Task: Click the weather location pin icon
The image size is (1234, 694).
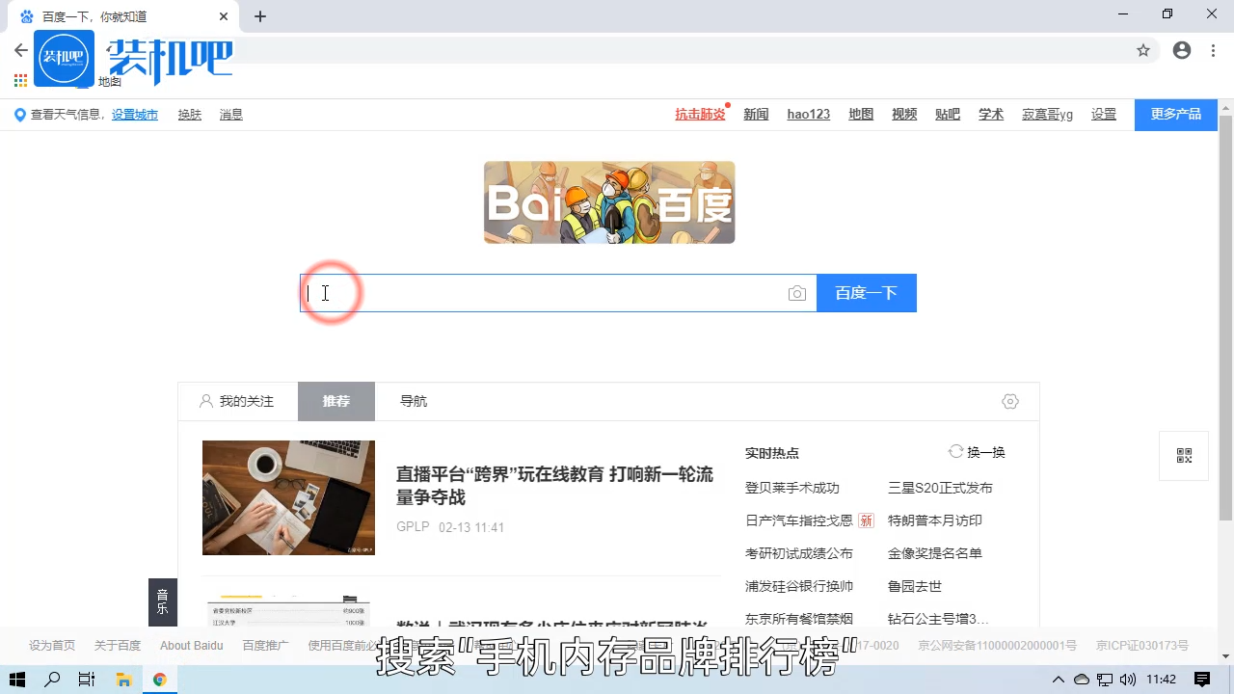Action: (x=19, y=114)
